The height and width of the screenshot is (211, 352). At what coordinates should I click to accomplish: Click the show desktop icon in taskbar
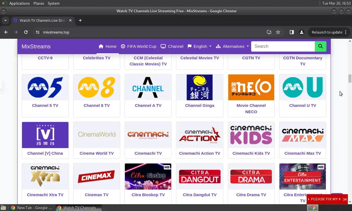pos(3,208)
